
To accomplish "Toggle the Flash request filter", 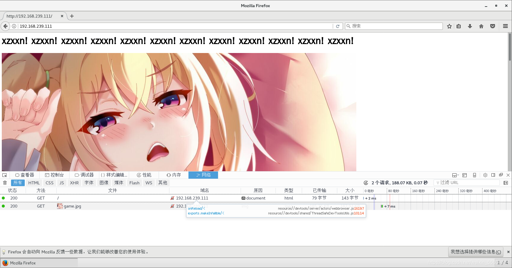I will click(134, 183).
